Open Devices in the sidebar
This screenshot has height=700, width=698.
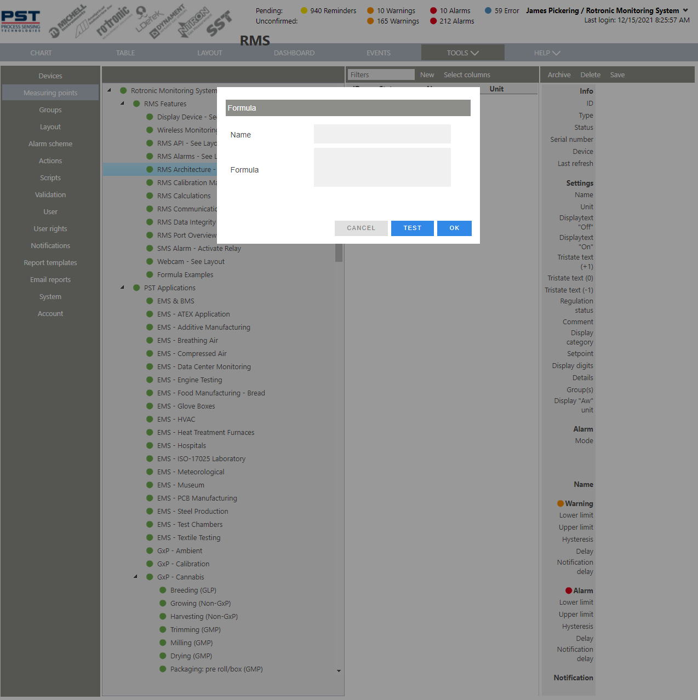click(50, 76)
